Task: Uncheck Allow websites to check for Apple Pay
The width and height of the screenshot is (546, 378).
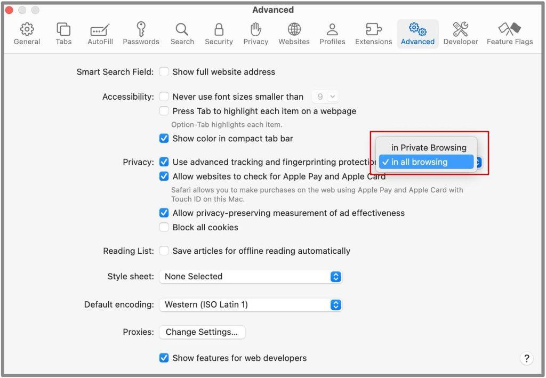Action: (164, 176)
